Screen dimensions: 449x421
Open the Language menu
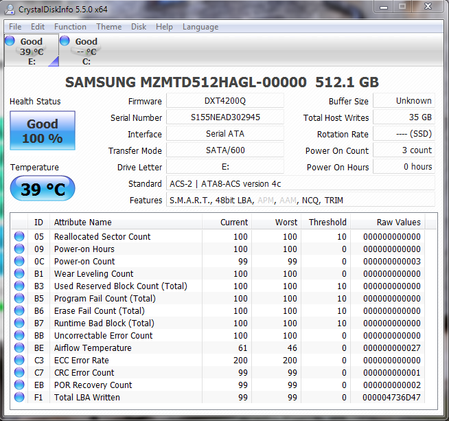200,27
